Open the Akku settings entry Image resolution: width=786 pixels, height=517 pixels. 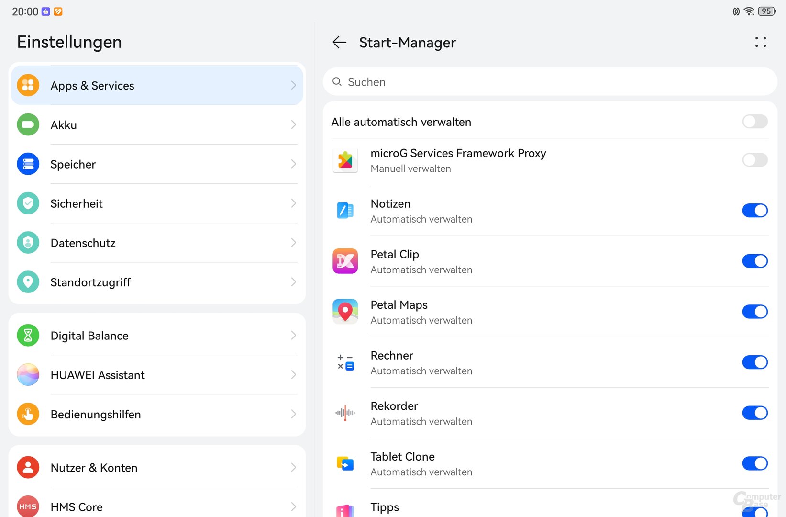pos(157,124)
